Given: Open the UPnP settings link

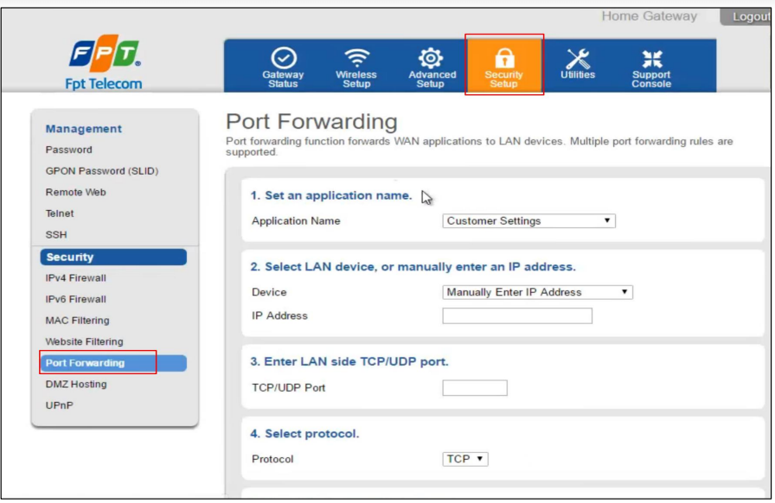Looking at the screenshot, I should point(59,405).
